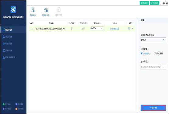The height and width of the screenshot is (114, 169).
Task: Select the Recognition Priority radio button
Action: click(142, 53)
